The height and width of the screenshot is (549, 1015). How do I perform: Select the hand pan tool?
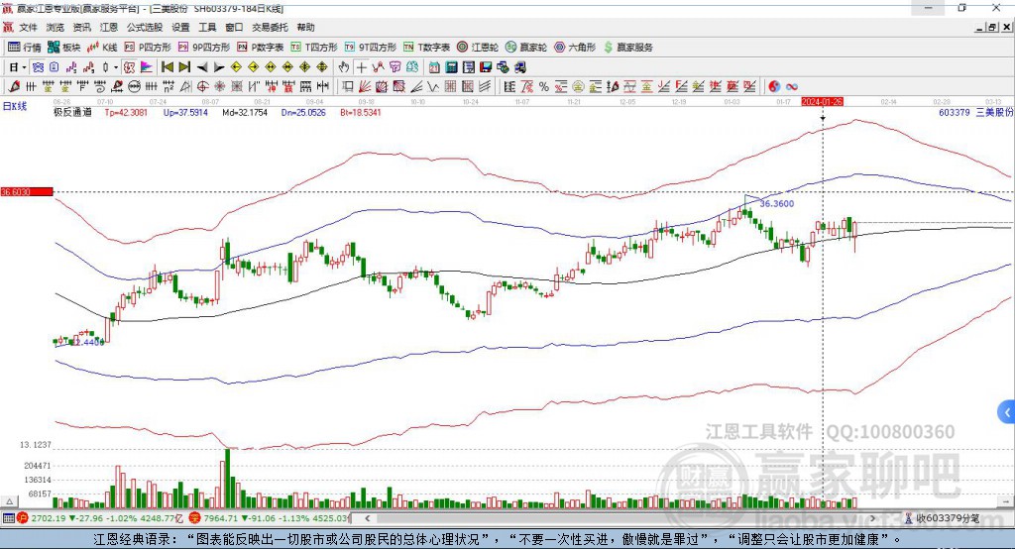tap(344, 67)
